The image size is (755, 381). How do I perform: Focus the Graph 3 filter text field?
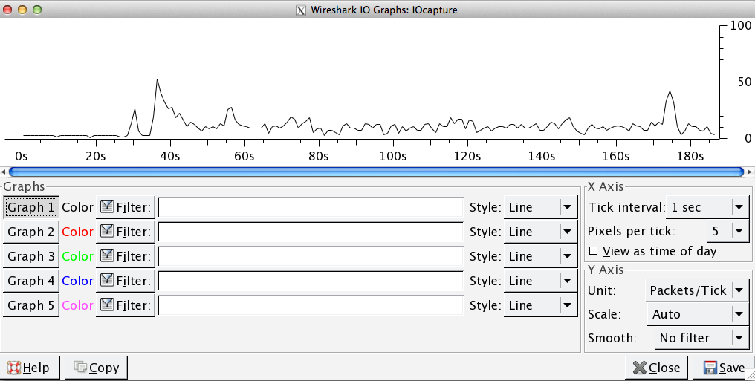click(x=311, y=256)
